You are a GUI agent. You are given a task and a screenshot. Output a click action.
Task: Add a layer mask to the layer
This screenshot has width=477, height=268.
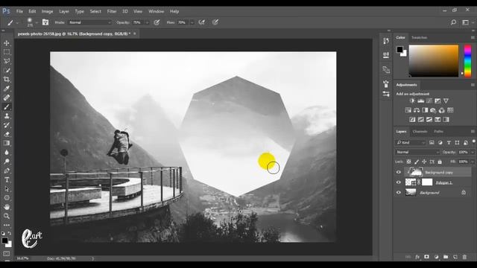click(426, 257)
